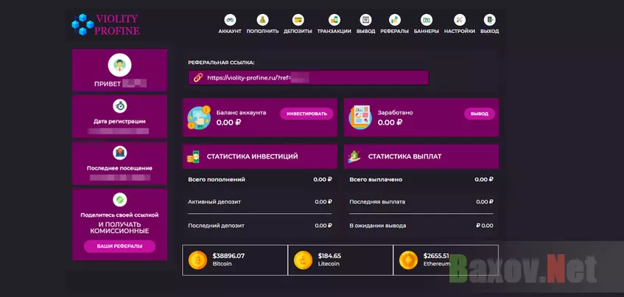Image resolution: width=624 pixels, height=297 pixels.
Task: Click the Баланс аккаунта label
Action: [x=241, y=113]
